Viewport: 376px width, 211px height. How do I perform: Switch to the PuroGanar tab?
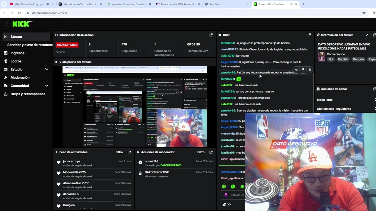pos(226,4)
